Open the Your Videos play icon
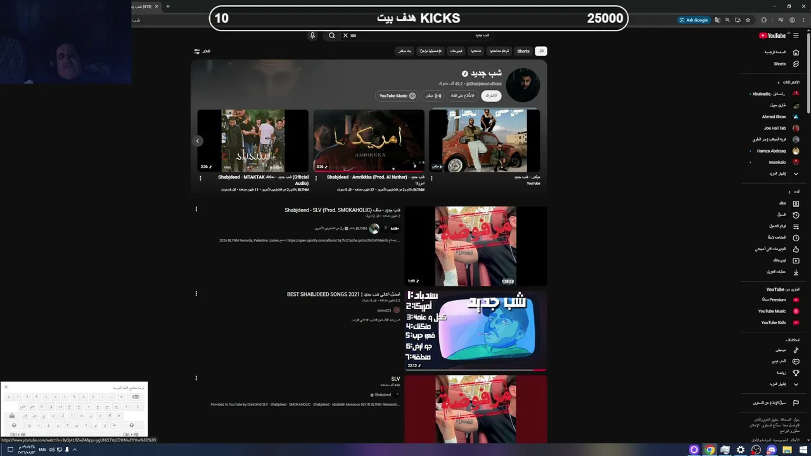The image size is (811, 456). pyautogui.click(x=796, y=260)
